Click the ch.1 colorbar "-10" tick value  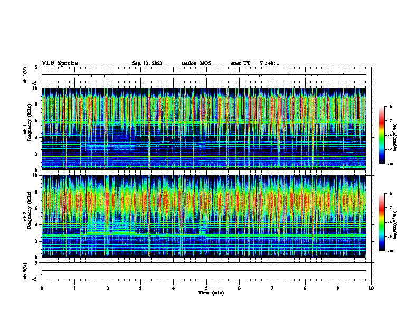(390, 164)
